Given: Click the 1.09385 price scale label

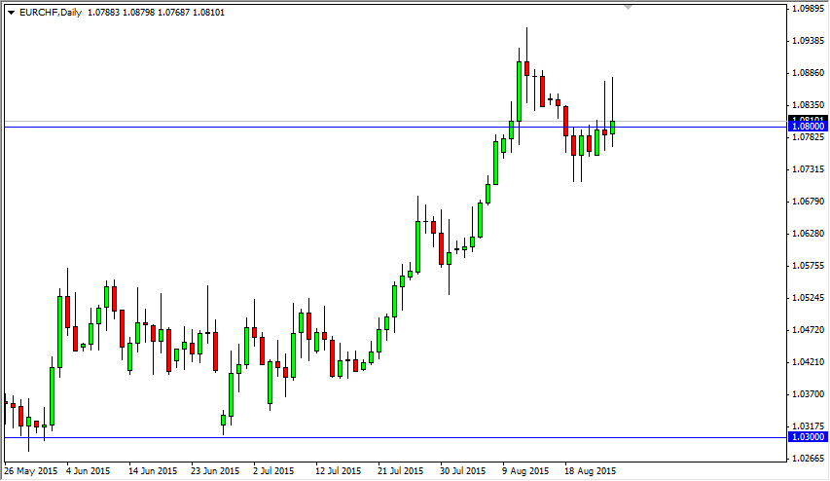Looking at the screenshot, I should [809, 41].
